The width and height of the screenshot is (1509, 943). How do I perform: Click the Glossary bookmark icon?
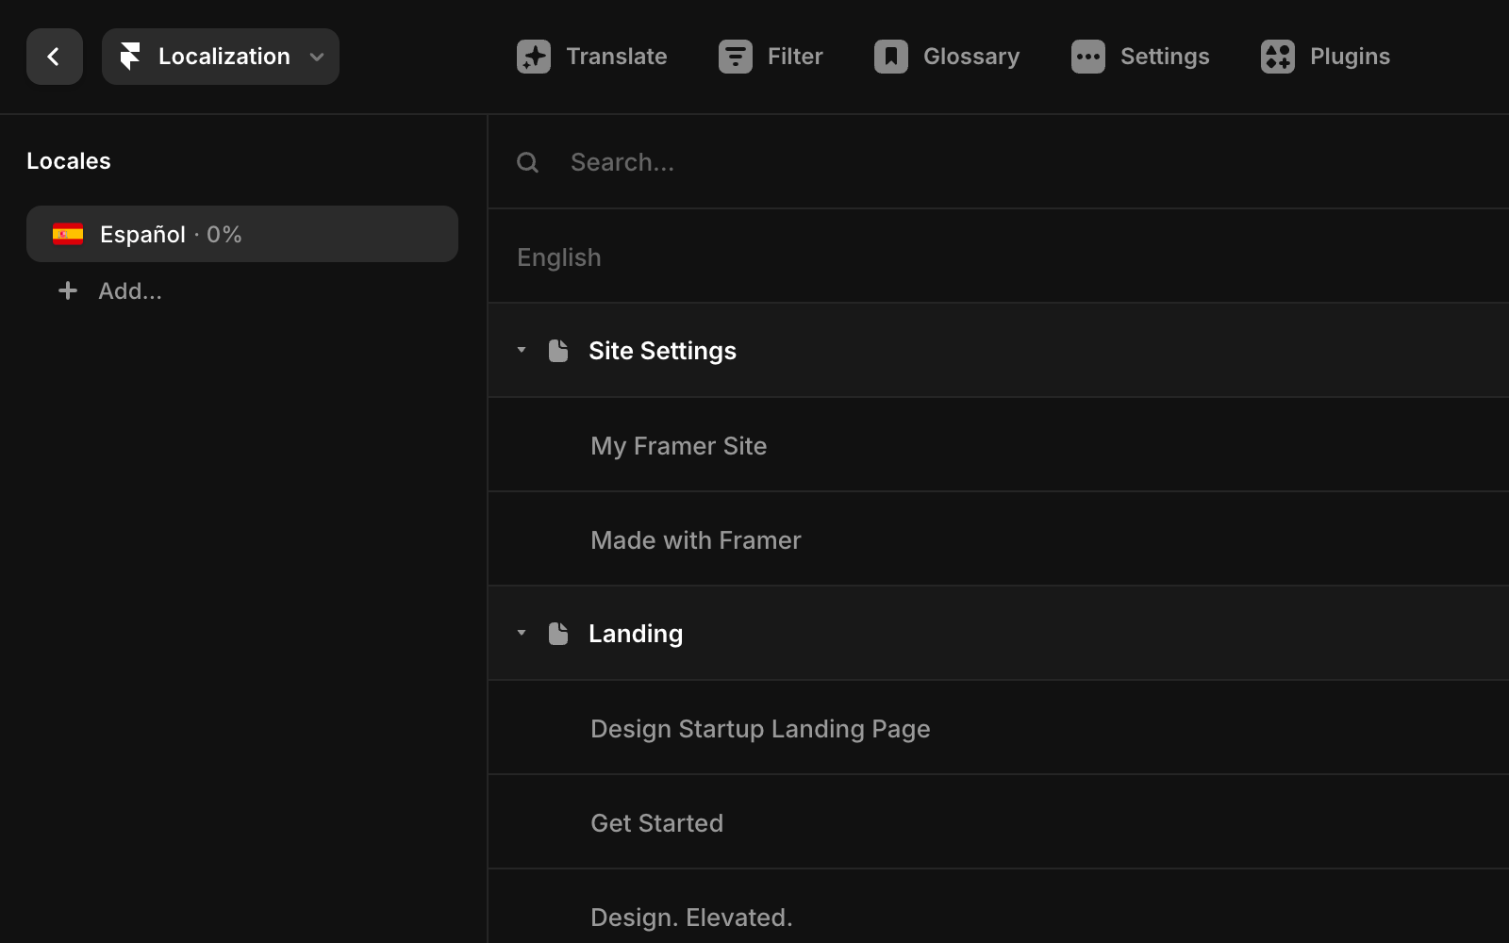[890, 57]
